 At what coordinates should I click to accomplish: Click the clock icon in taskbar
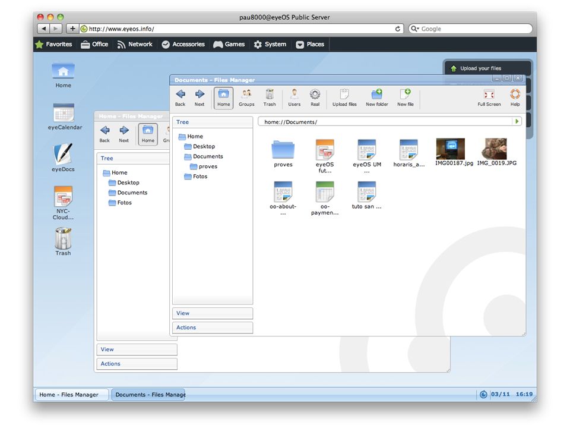click(x=483, y=395)
